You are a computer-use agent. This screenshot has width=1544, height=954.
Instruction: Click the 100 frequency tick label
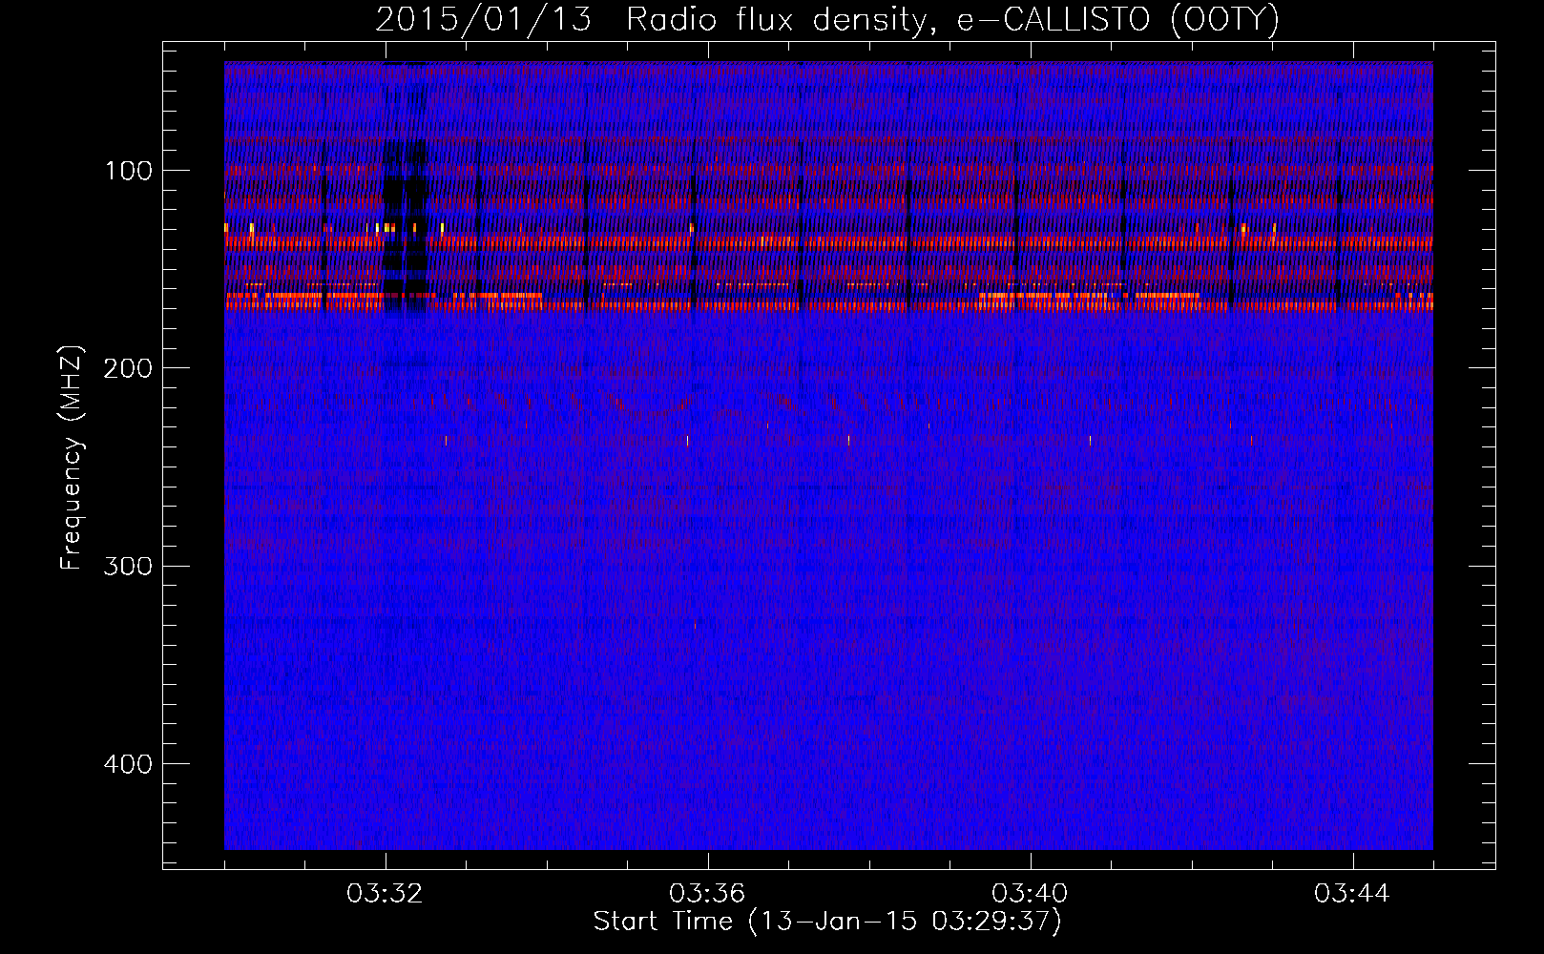coord(129,171)
